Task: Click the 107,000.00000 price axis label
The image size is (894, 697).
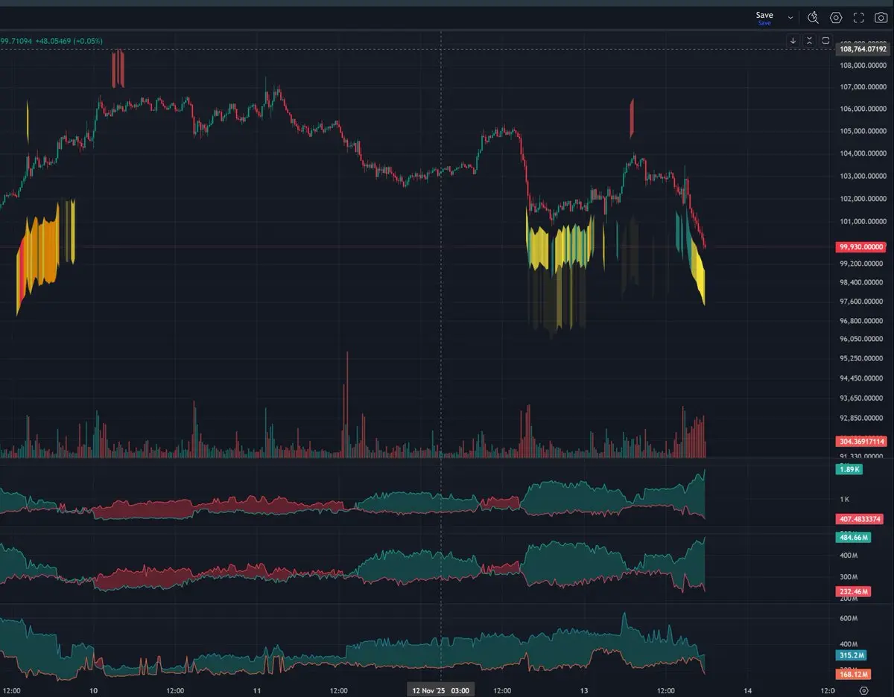Action: click(x=863, y=86)
